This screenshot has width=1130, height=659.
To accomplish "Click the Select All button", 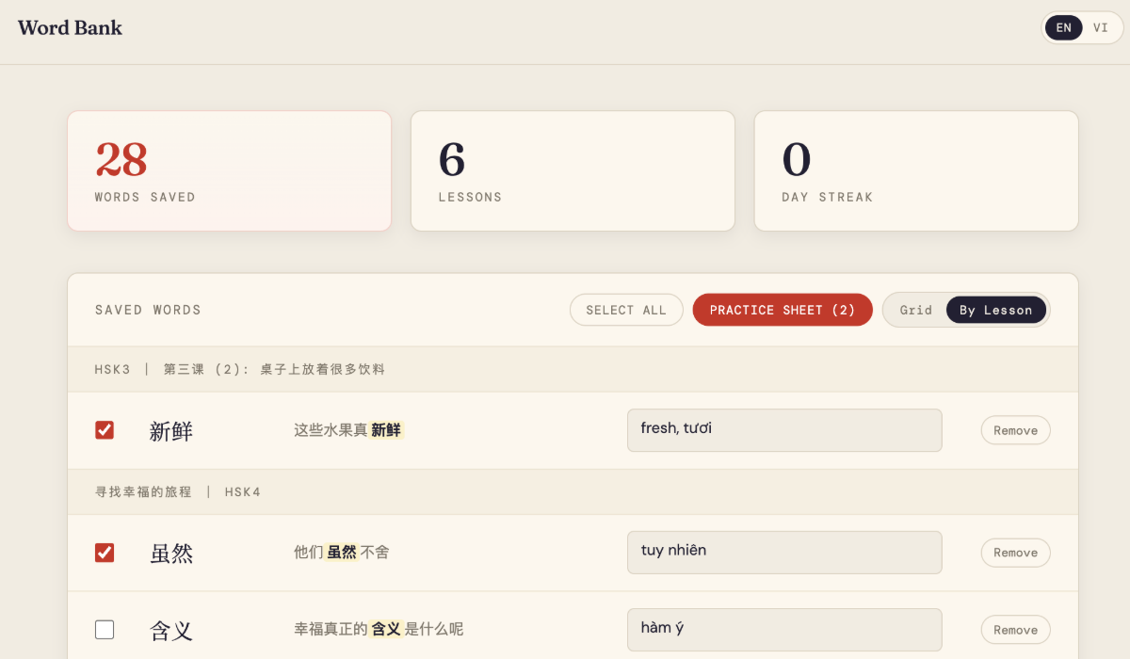I will click(626, 310).
